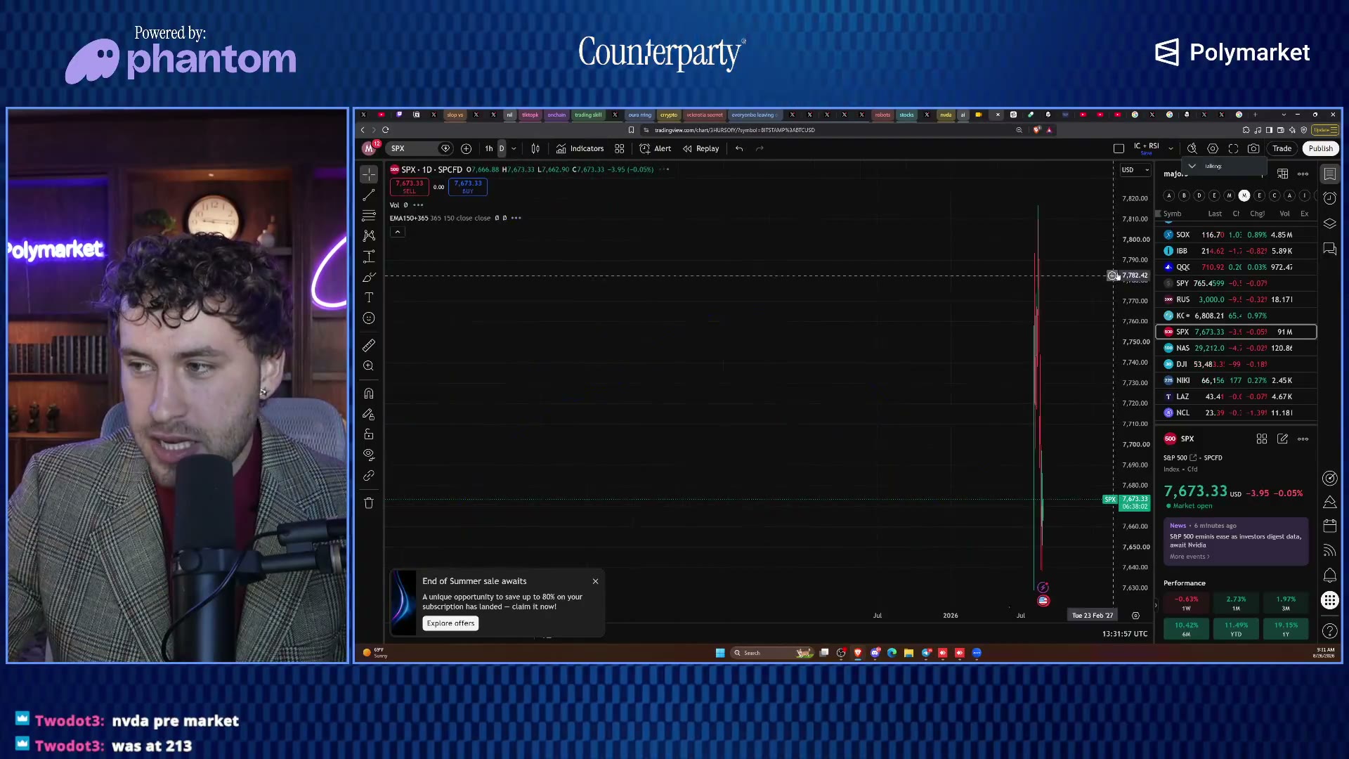Open the Windows Start menu
This screenshot has height=759, width=1349.
click(720, 653)
